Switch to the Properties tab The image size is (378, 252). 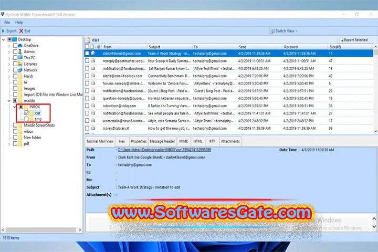[139, 141]
